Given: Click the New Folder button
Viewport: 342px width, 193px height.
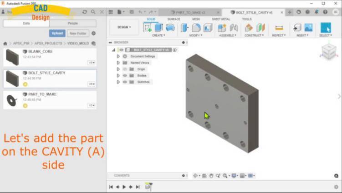Looking at the screenshot, I should click(x=78, y=33).
